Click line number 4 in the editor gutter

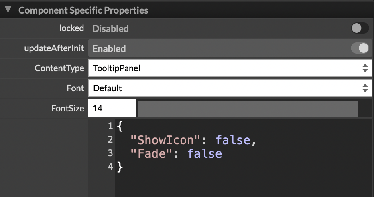(110, 167)
